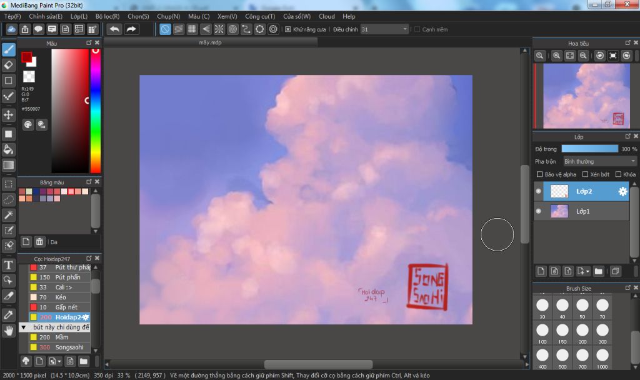Viewport: 640px width, 380px height.
Task: Select the rectangular Selection tool
Action: [x=9, y=184]
